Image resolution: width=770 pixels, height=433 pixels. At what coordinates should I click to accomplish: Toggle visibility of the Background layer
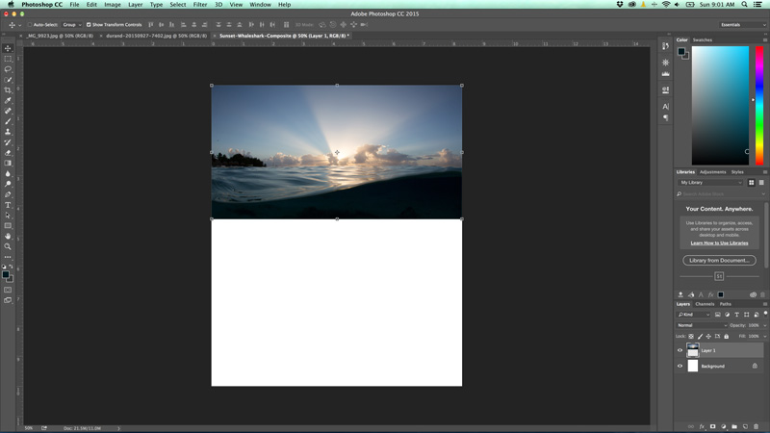point(680,366)
